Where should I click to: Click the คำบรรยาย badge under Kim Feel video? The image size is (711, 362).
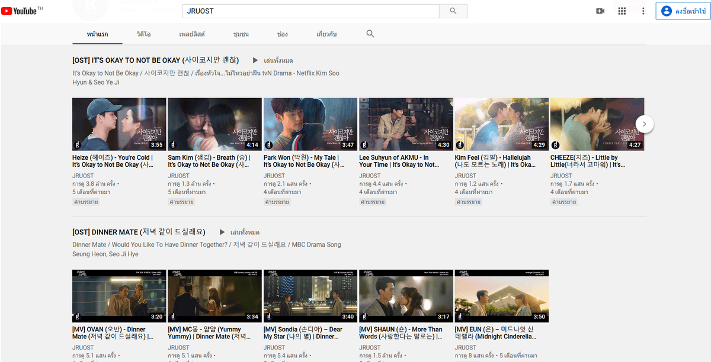[469, 202]
